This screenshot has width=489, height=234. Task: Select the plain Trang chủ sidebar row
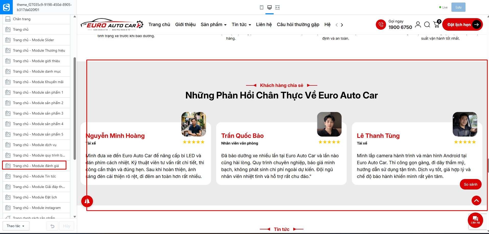point(36,29)
